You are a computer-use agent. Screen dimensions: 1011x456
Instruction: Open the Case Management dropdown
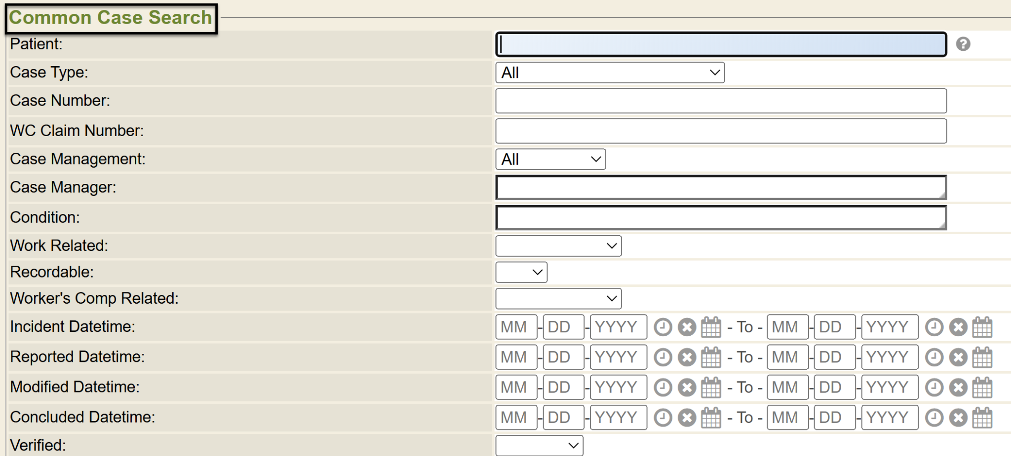pyautogui.click(x=550, y=160)
